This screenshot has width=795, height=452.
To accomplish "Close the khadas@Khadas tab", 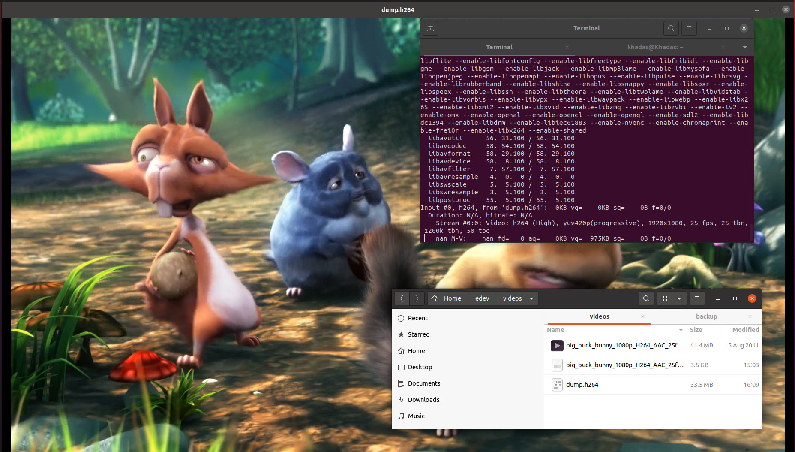I will [723, 47].
